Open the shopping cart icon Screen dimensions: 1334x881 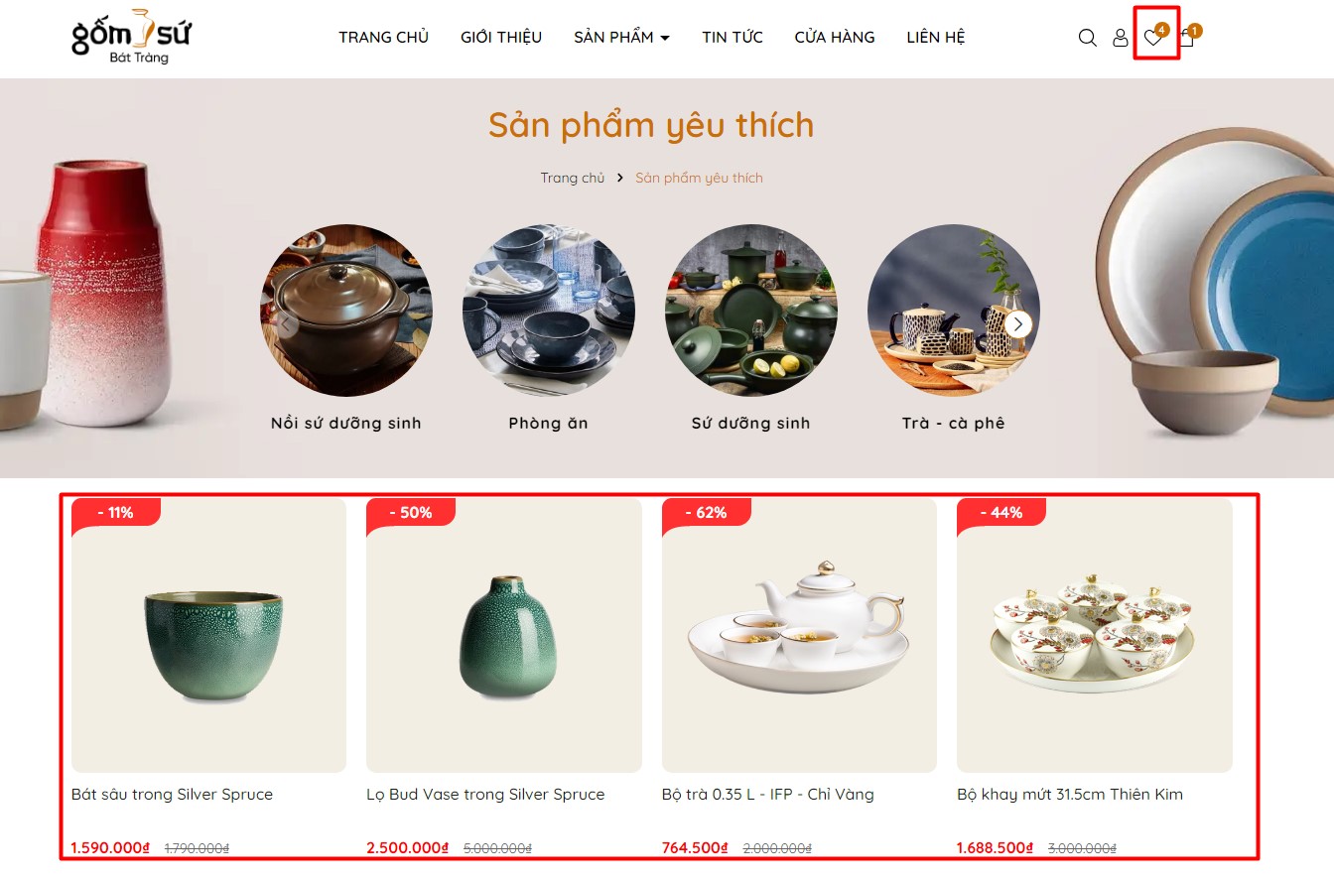1186,38
